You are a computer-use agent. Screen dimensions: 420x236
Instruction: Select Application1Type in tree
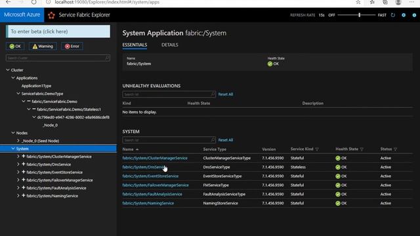pos(36,86)
